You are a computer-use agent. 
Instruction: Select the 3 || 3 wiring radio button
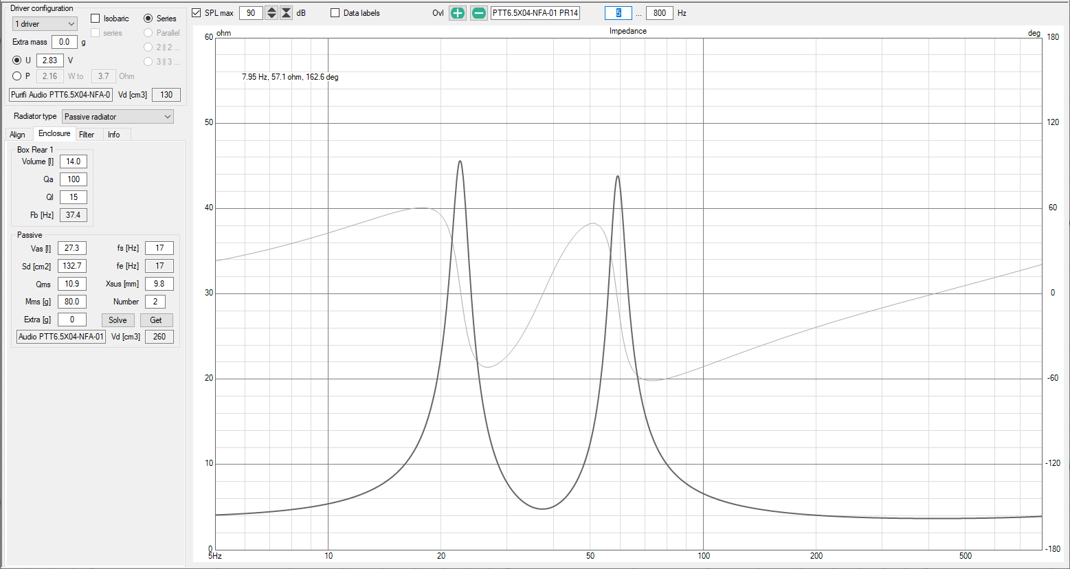148,62
